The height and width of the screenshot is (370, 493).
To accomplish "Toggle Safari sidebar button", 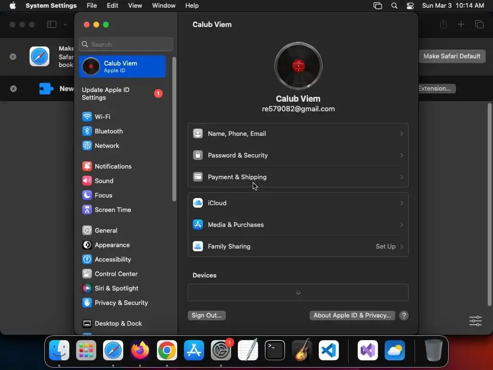I will pyautogui.click(x=52, y=25).
